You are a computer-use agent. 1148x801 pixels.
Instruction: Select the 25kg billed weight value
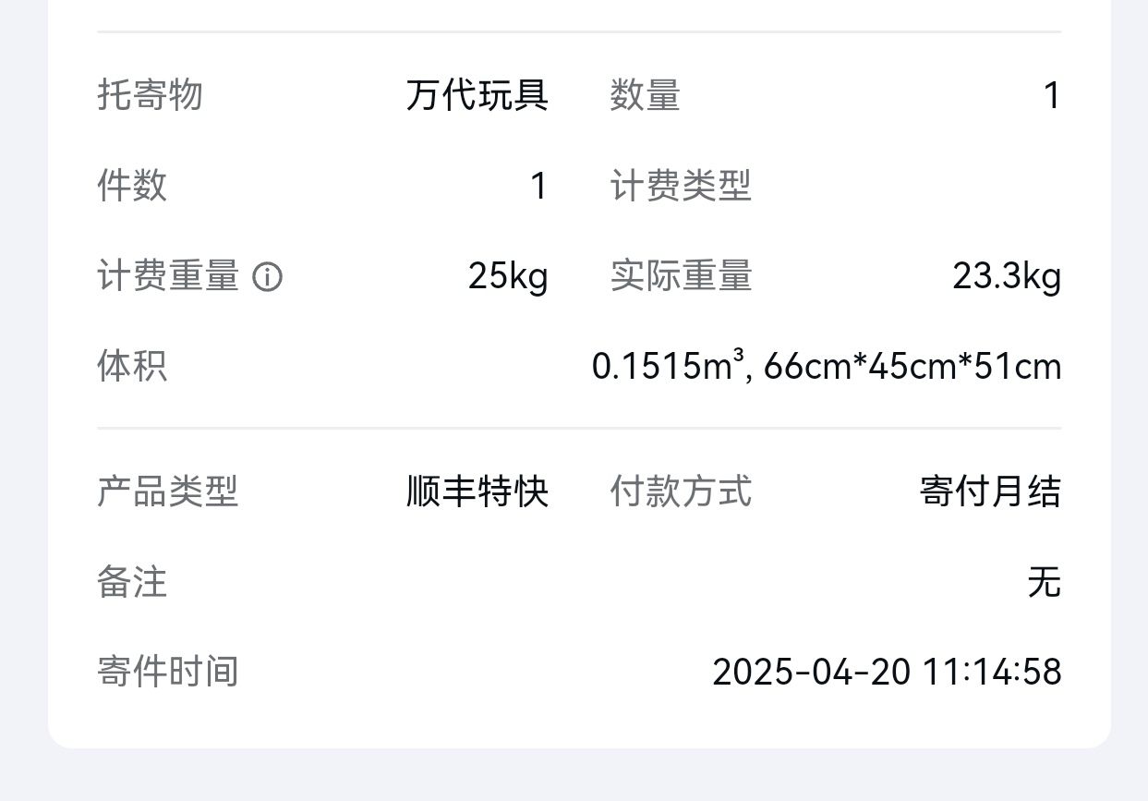[508, 276]
